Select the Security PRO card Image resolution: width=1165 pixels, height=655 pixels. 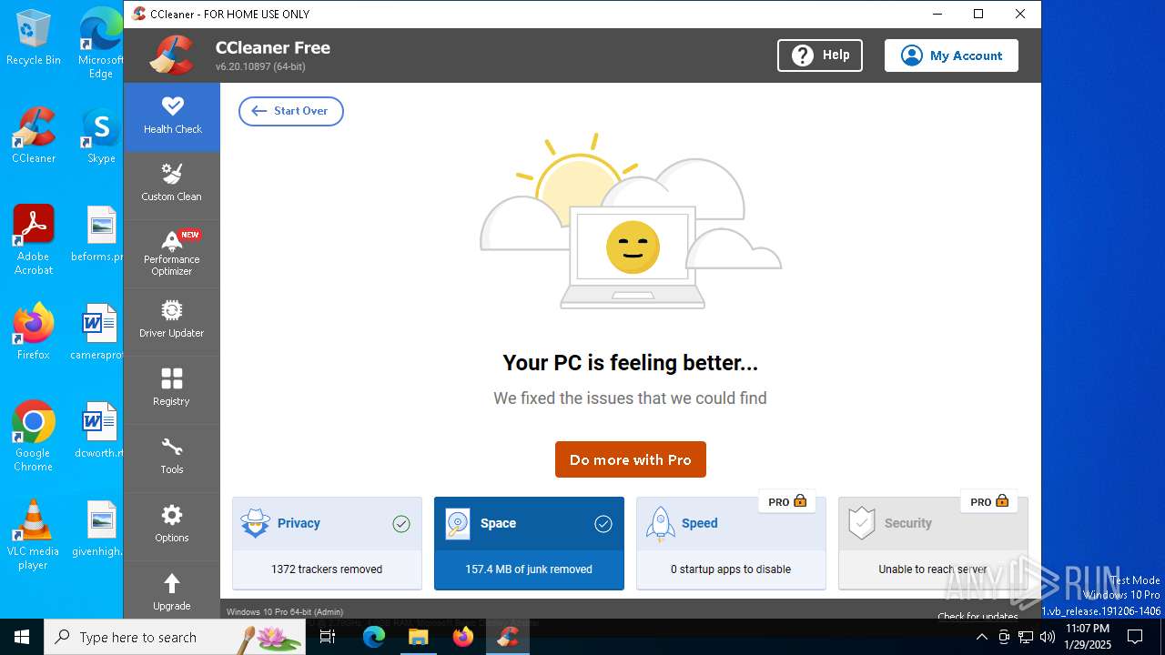933,543
